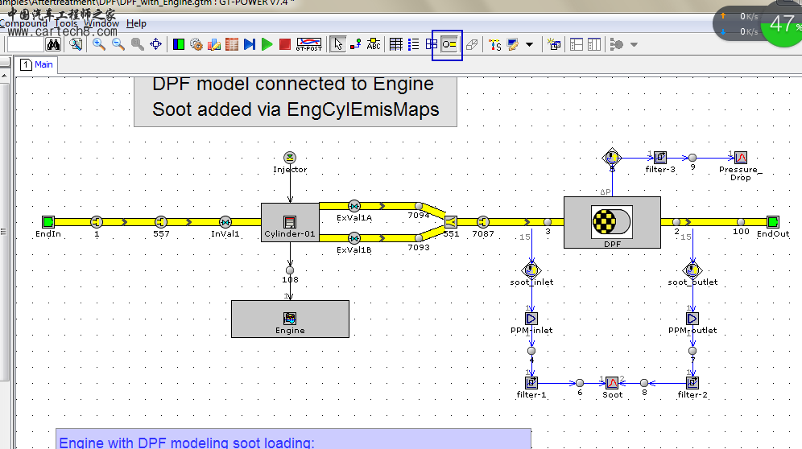Select the PPM-outlet gain block

[692, 319]
